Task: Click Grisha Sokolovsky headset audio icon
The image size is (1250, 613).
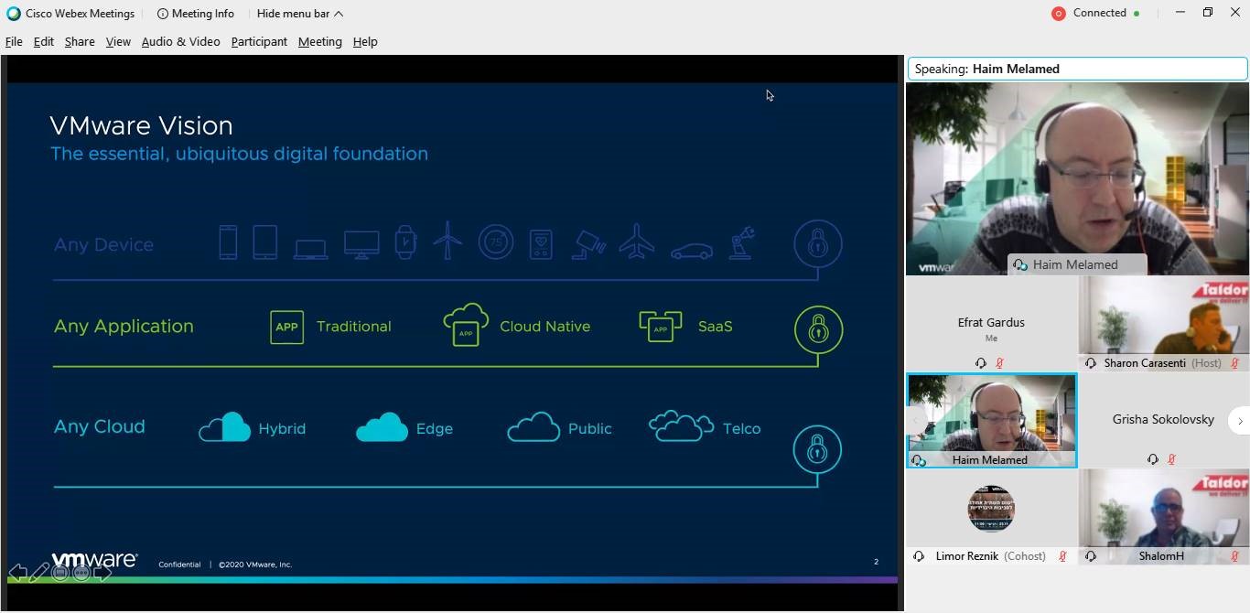Action: coord(1153,459)
